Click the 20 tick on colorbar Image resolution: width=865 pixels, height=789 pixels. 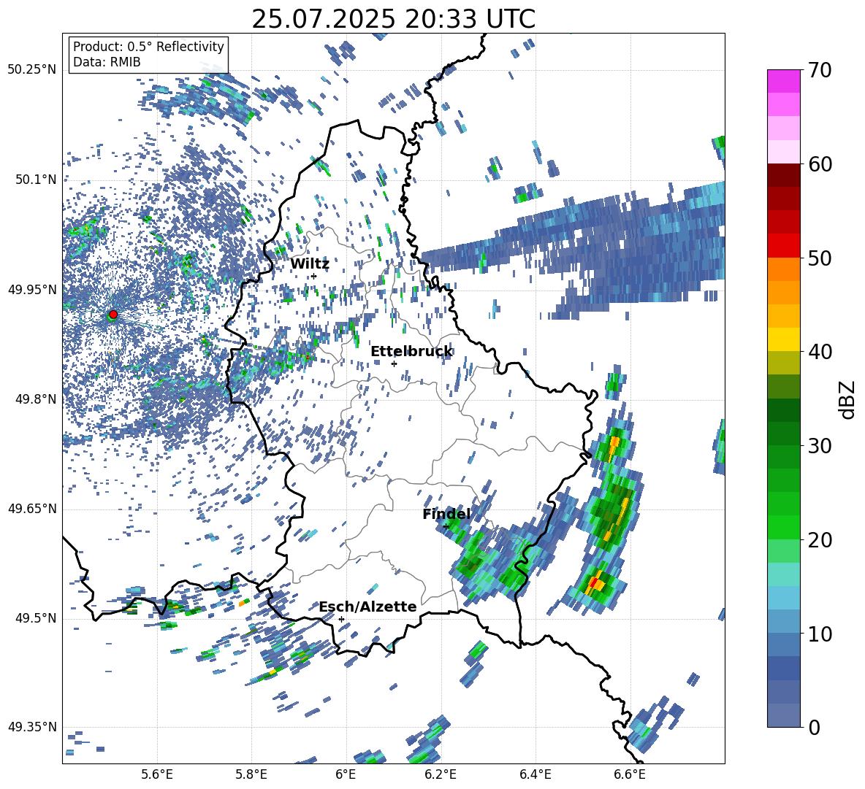[x=820, y=539]
